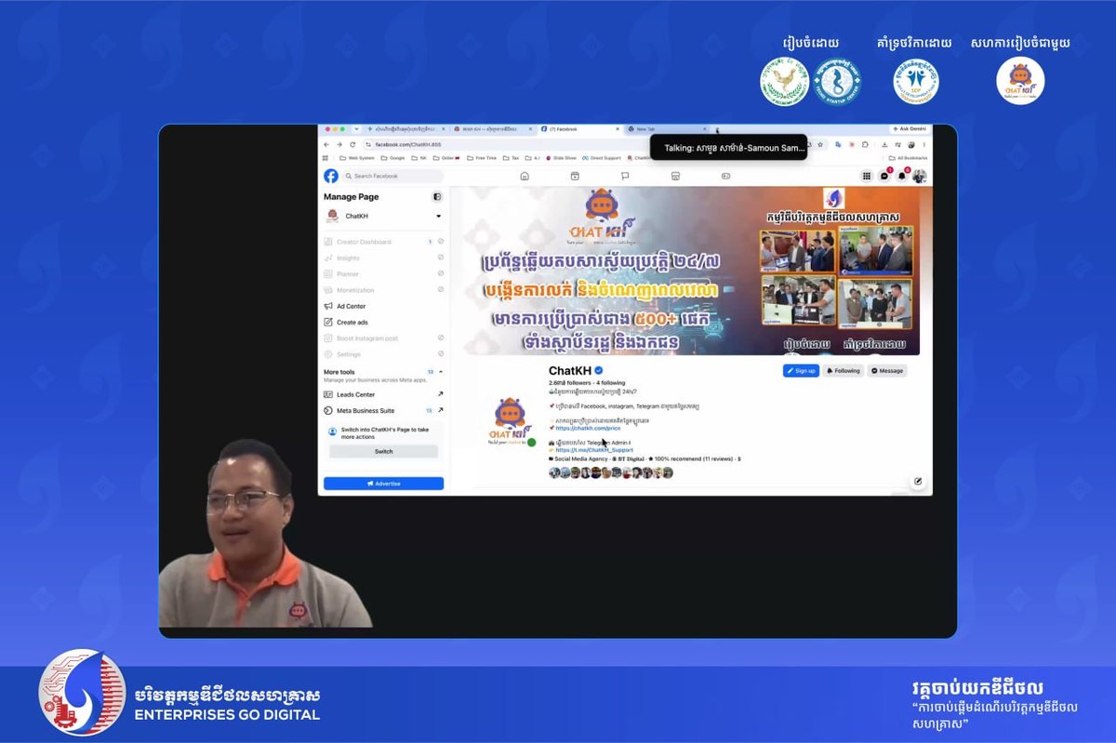Image resolution: width=1116 pixels, height=743 pixels.
Task: Open the Pages flag icon in top navigation
Action: tap(625, 176)
